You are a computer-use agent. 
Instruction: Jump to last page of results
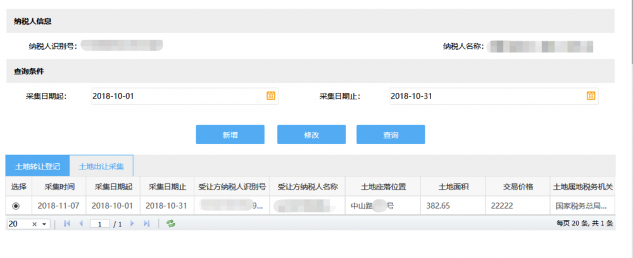[146, 224]
